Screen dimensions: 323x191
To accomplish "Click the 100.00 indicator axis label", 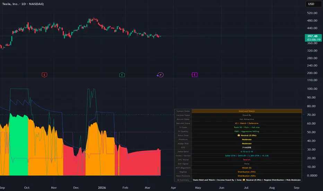I will (x=312, y=89).
